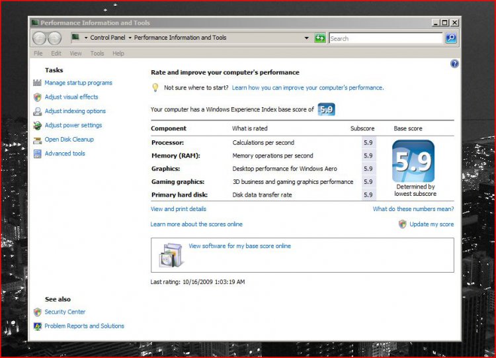Viewport: 496px width, 358px height.
Task: Click the large 5.9 base score badge
Action: coord(413,161)
